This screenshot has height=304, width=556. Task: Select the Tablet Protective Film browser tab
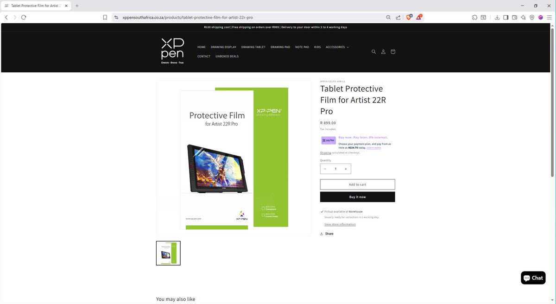pos(35,6)
